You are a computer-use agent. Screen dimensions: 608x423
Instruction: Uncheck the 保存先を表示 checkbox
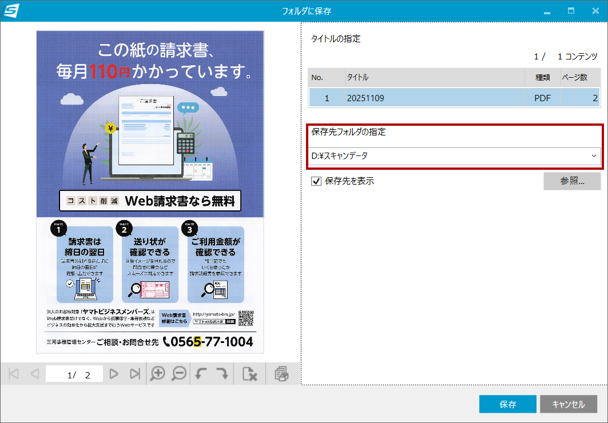pos(316,181)
